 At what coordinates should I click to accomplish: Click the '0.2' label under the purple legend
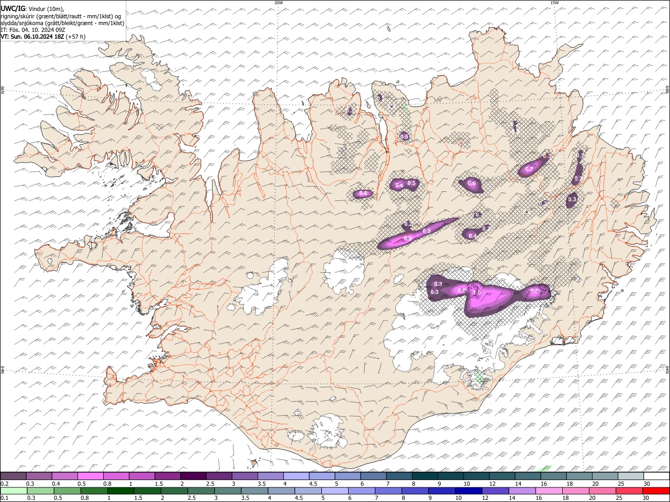pos(5,484)
